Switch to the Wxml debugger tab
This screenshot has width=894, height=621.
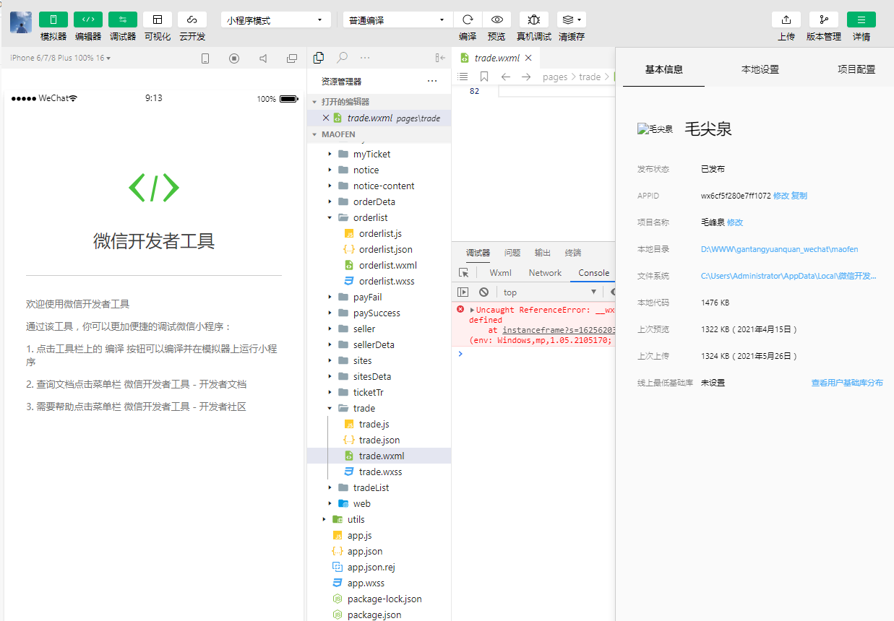(x=500, y=273)
